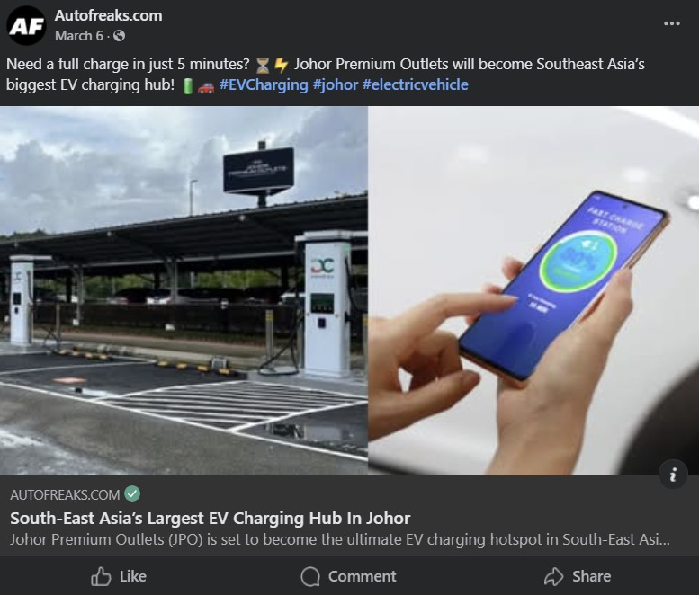The width and height of the screenshot is (699, 595).
Task: Open the #johor hashtag
Action: click(336, 84)
